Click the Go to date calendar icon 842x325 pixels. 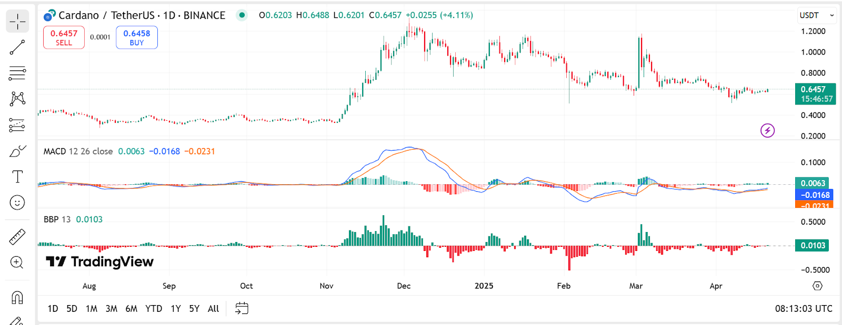[x=242, y=308]
